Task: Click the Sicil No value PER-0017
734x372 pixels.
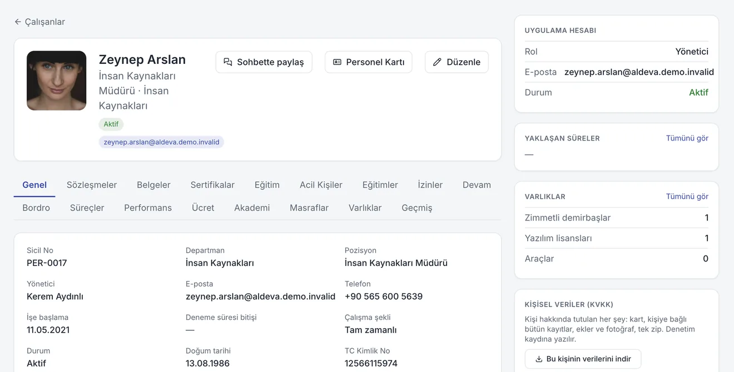Action: [x=47, y=263]
